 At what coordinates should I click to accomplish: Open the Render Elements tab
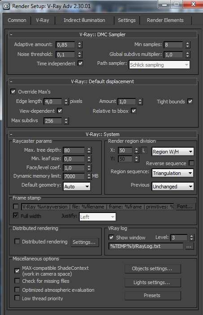(x=165, y=20)
